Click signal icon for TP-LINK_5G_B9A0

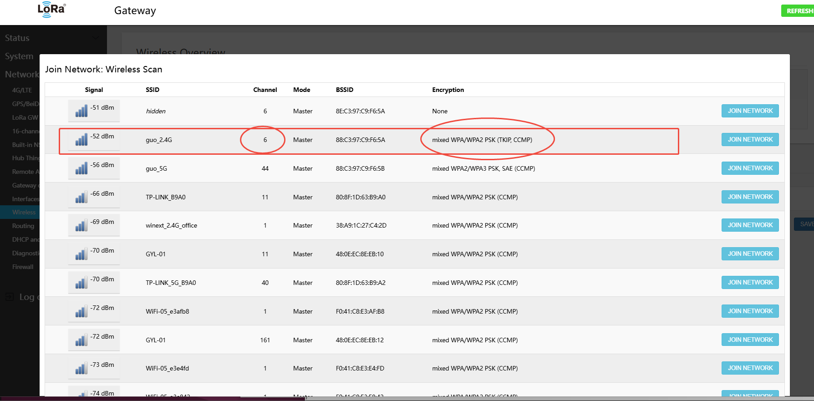(x=81, y=283)
